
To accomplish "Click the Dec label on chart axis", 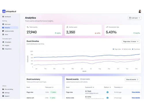I will tap(136, 69).
